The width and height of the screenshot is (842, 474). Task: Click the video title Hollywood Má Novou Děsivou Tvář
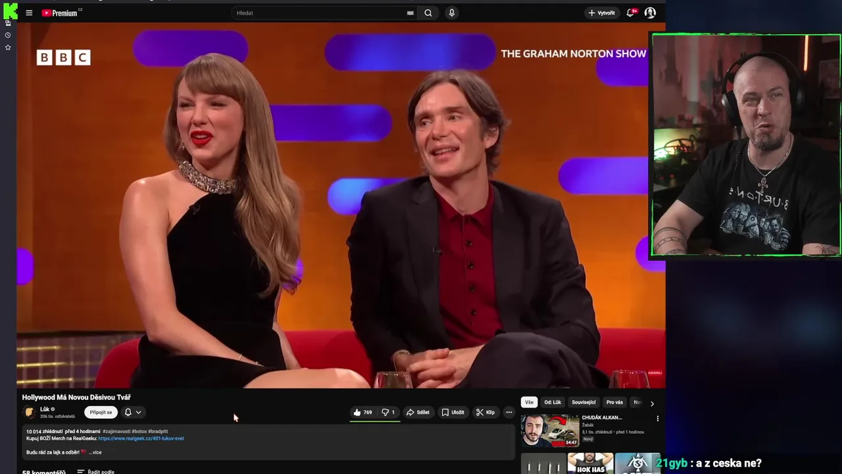tap(76, 397)
